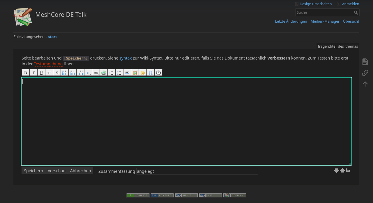Insert an ordered list item
The image size is (373, 203).
112,73
